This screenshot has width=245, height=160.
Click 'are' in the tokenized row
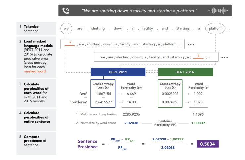click(80, 28)
